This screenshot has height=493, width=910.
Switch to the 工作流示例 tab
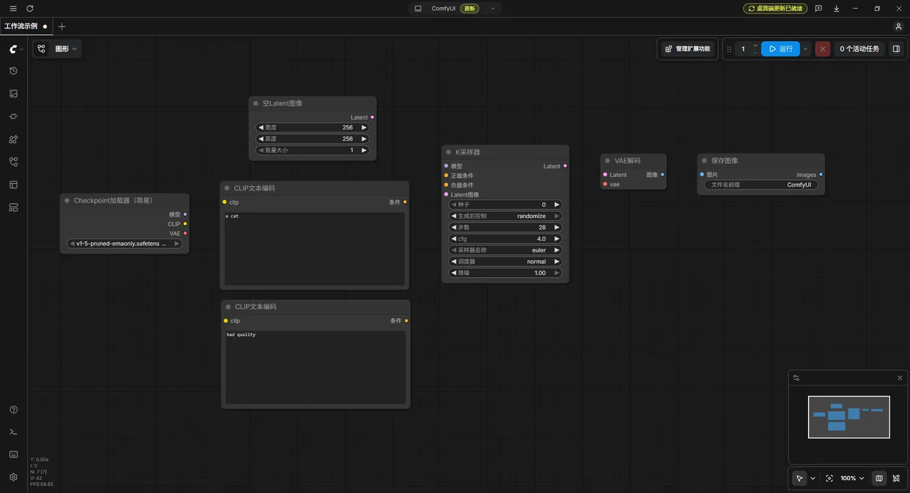pyautogui.click(x=26, y=27)
